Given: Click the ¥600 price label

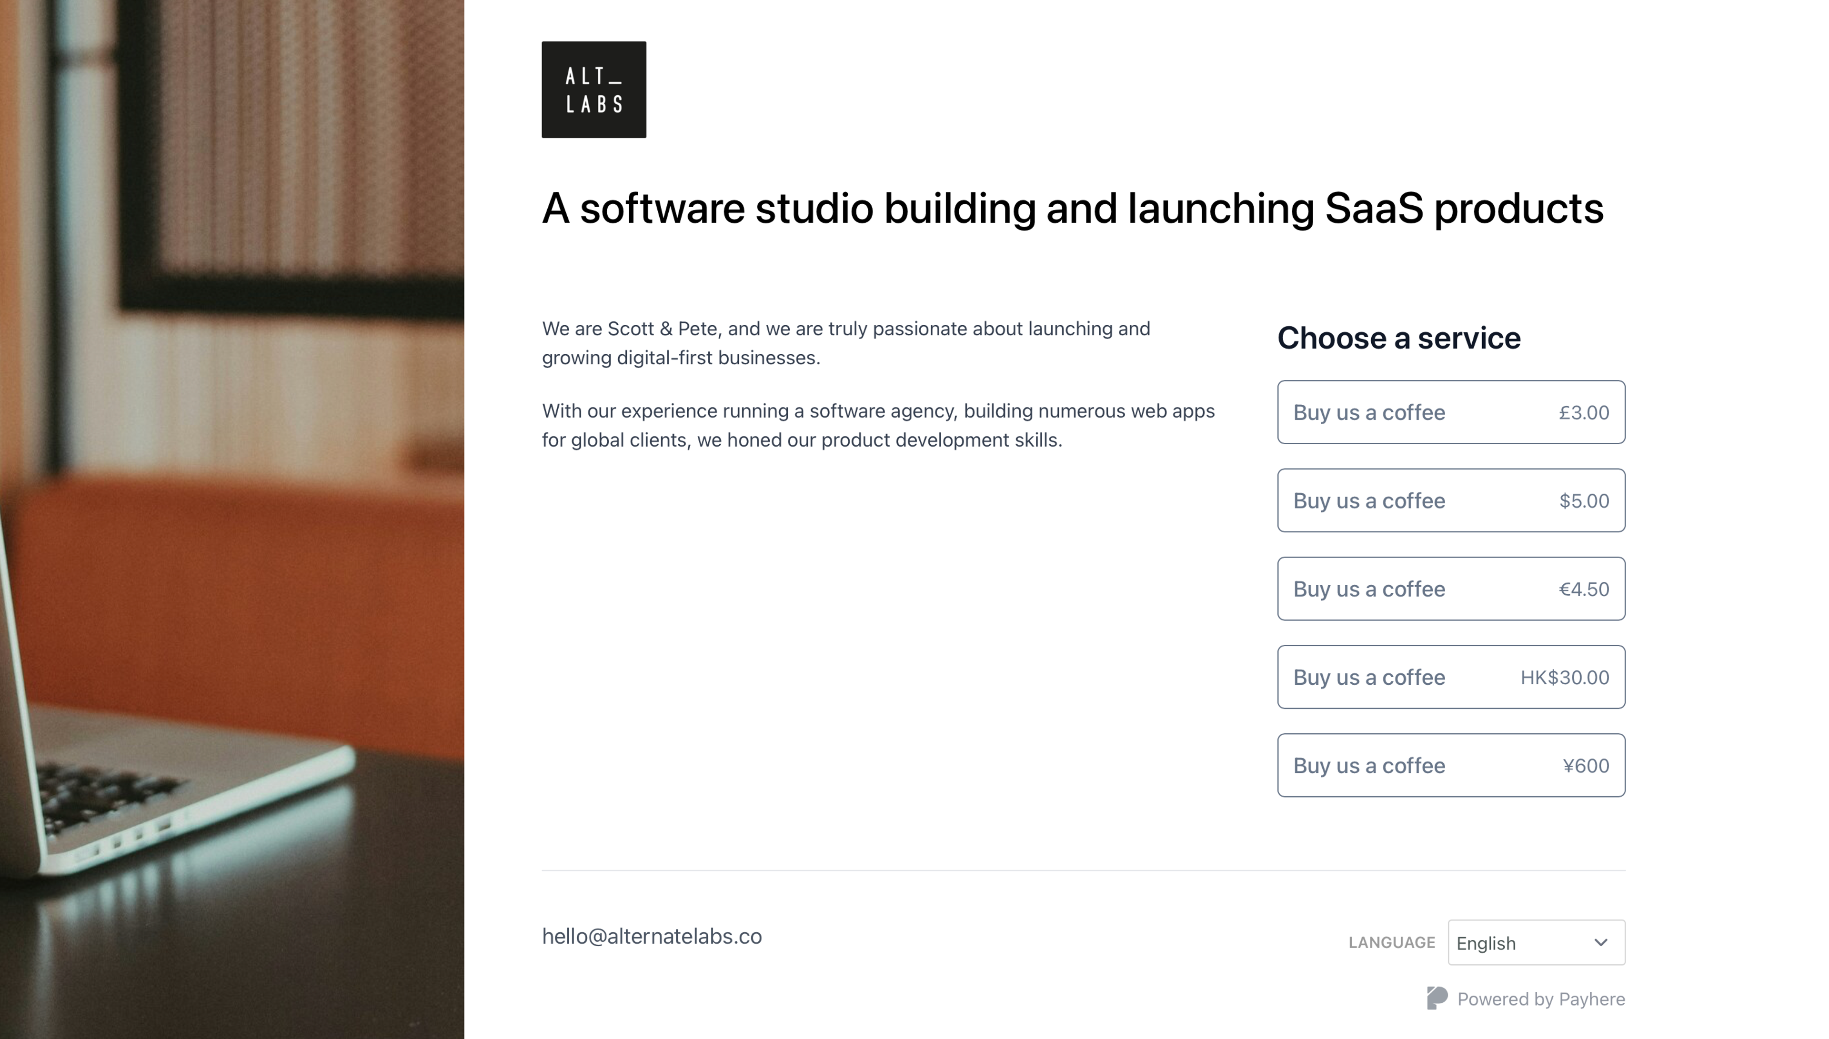Looking at the screenshot, I should 1586,766.
